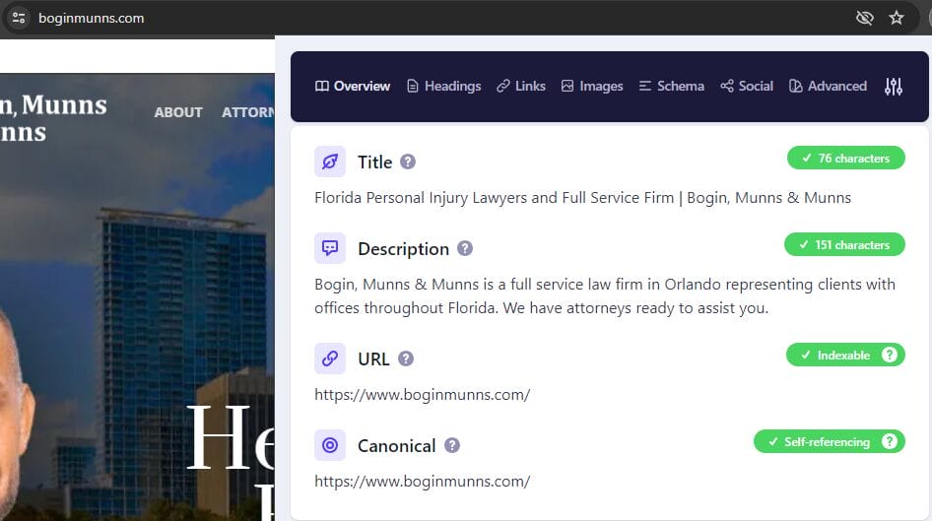This screenshot has width=932, height=521.
Task: Click the question mark in Indexable badge
Action: click(890, 355)
